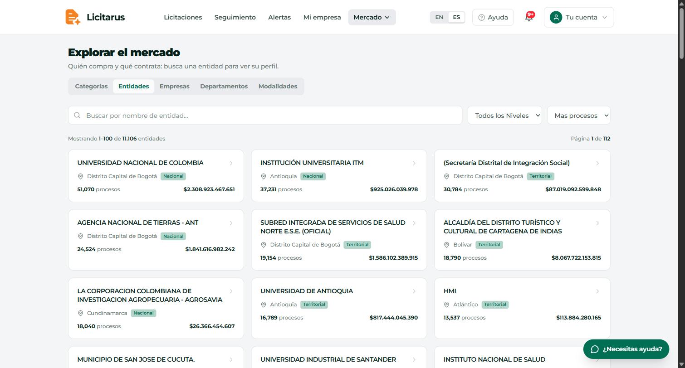Open the Mercado dropdown menu
Viewport: 685px width, 368px height.
click(x=372, y=17)
